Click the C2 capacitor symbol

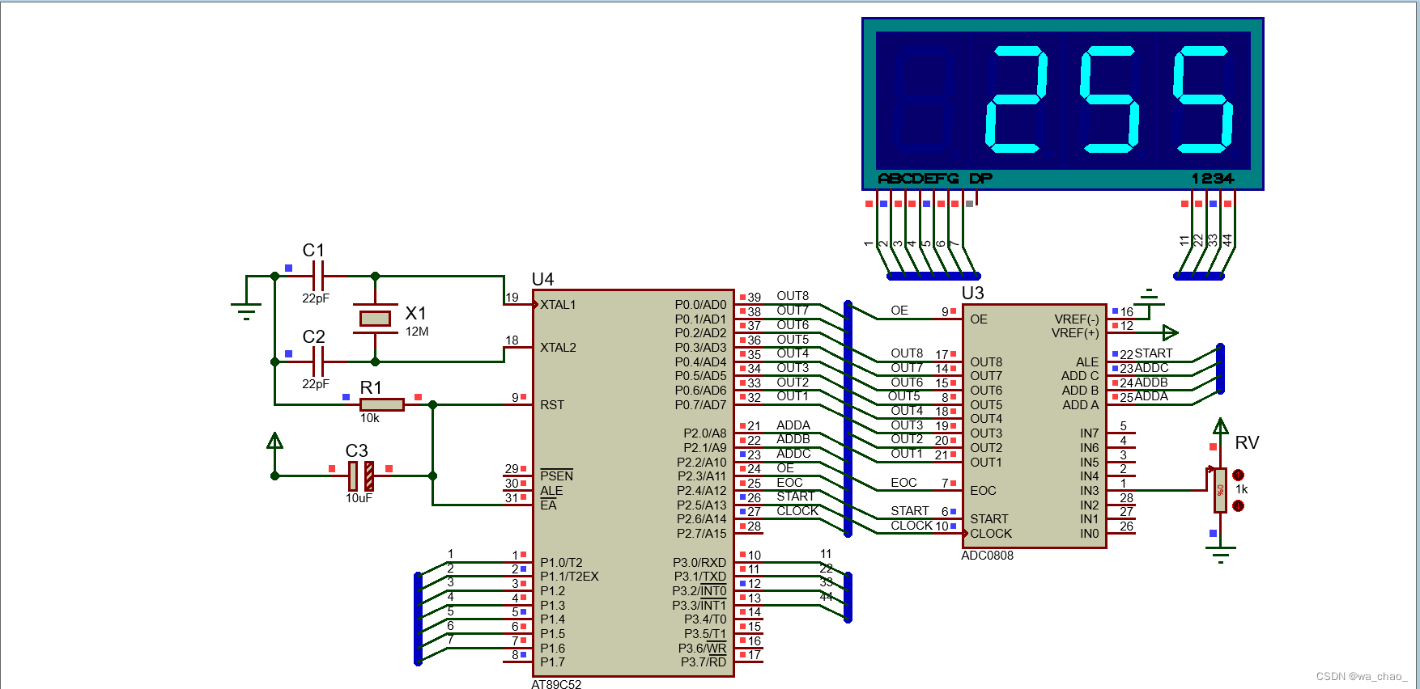tap(317, 361)
